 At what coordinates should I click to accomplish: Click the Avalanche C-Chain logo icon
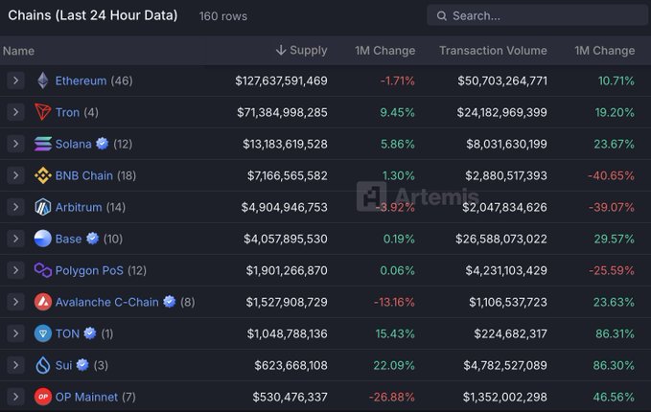42,302
